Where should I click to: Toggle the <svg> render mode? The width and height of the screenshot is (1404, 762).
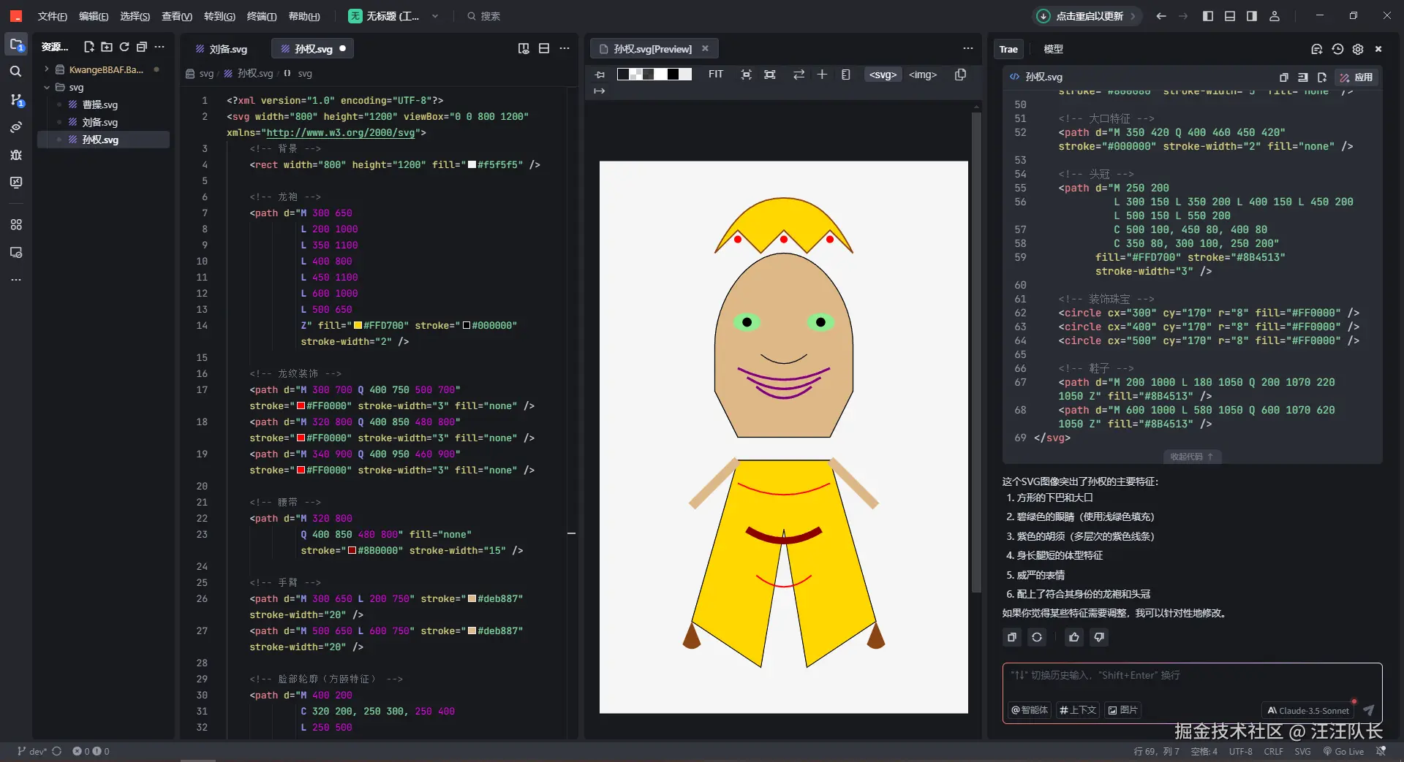pyautogui.click(x=883, y=75)
